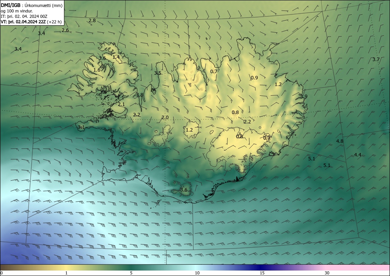The width and height of the screenshot is (390, 276).
Task: Click the "1" label on the color scale
Action: coord(66,273)
